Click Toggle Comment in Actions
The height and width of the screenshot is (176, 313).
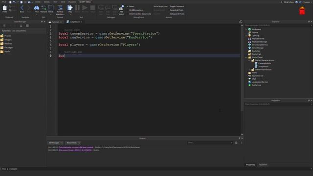[177, 6]
